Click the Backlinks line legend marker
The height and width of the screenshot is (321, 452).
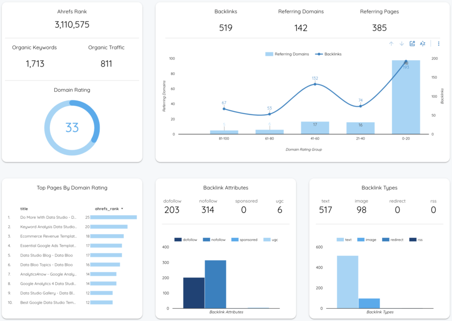click(319, 54)
